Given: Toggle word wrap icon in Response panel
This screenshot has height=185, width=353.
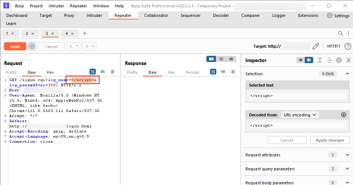Looking at the screenshot, I should (x=213, y=72).
